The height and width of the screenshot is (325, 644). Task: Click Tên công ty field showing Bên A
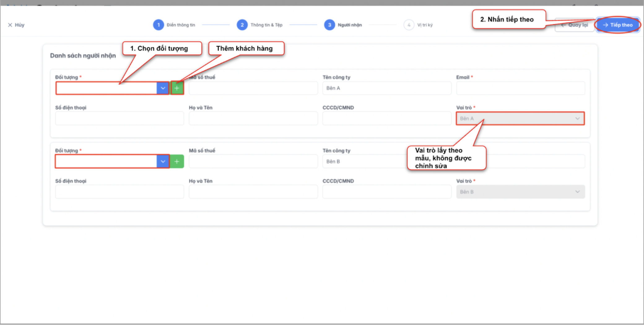coord(386,88)
